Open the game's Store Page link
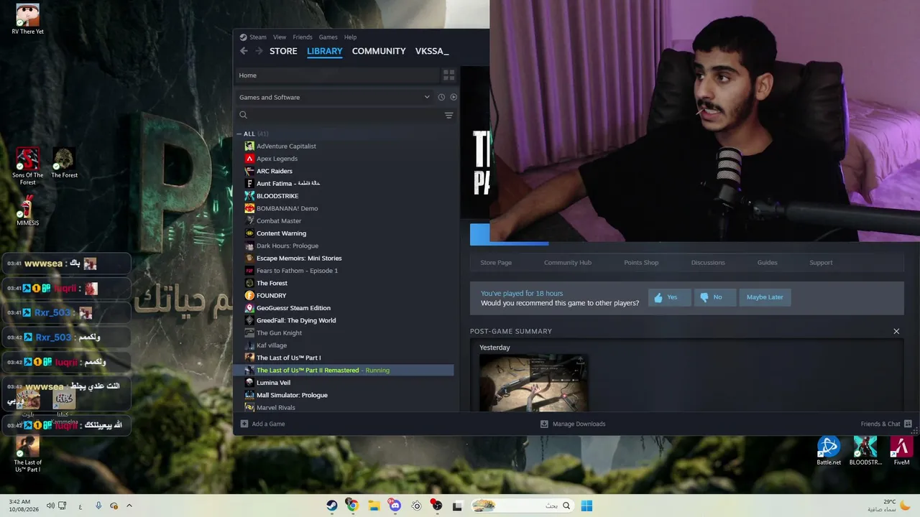Viewport: 920px width, 517px height. click(496, 263)
